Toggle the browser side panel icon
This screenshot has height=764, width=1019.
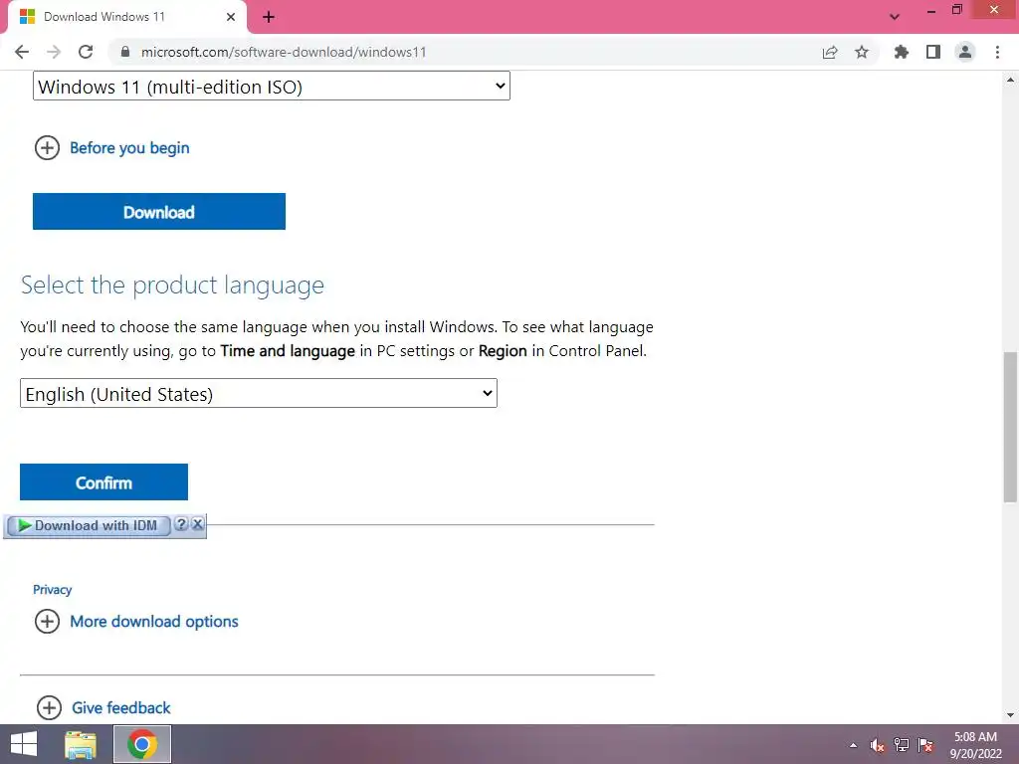coord(933,52)
